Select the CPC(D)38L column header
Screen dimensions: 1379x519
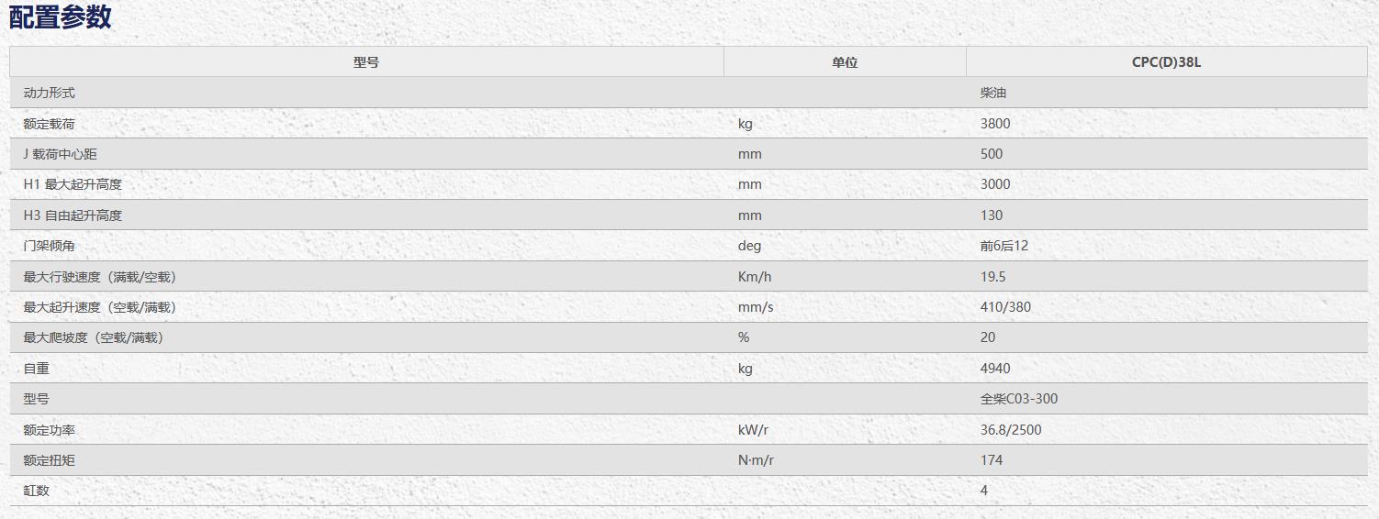[1166, 62]
